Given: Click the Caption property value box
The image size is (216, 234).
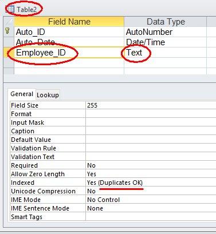Looking at the screenshot, I should 151,131.
